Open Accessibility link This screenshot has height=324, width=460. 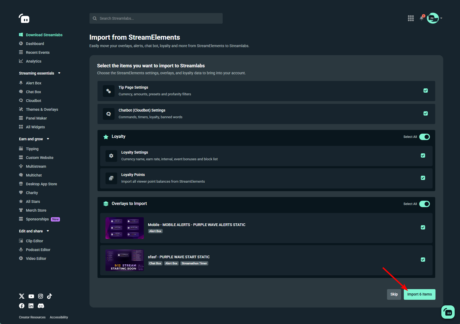click(x=59, y=317)
